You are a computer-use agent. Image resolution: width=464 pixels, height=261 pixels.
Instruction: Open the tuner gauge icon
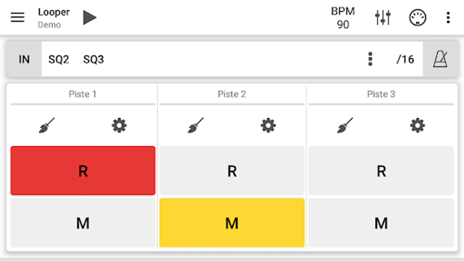[x=417, y=17]
